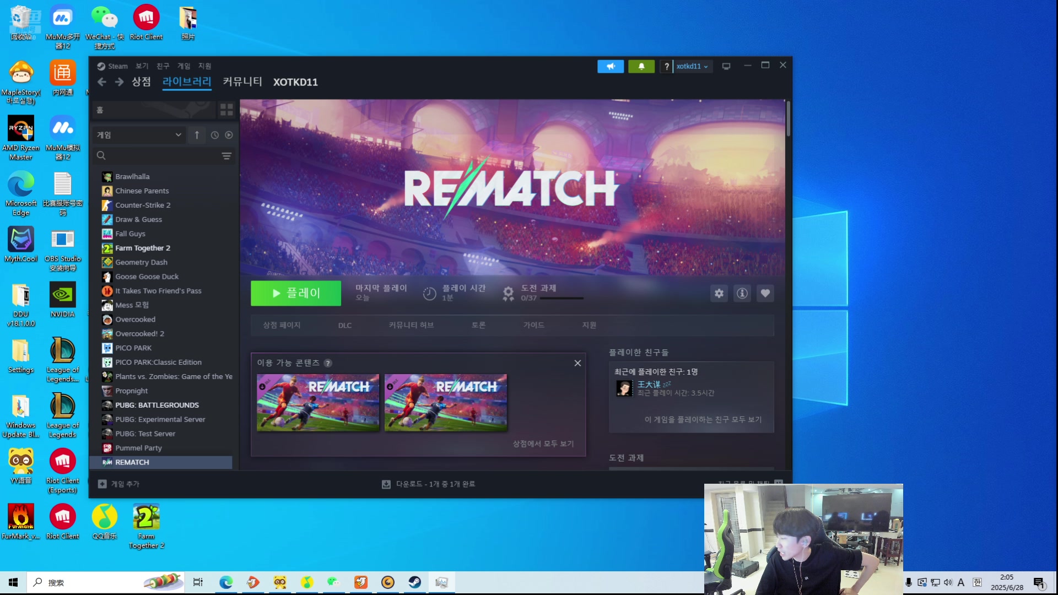This screenshot has height=595, width=1058.
Task: Open the 보기 menu
Action: pos(142,66)
